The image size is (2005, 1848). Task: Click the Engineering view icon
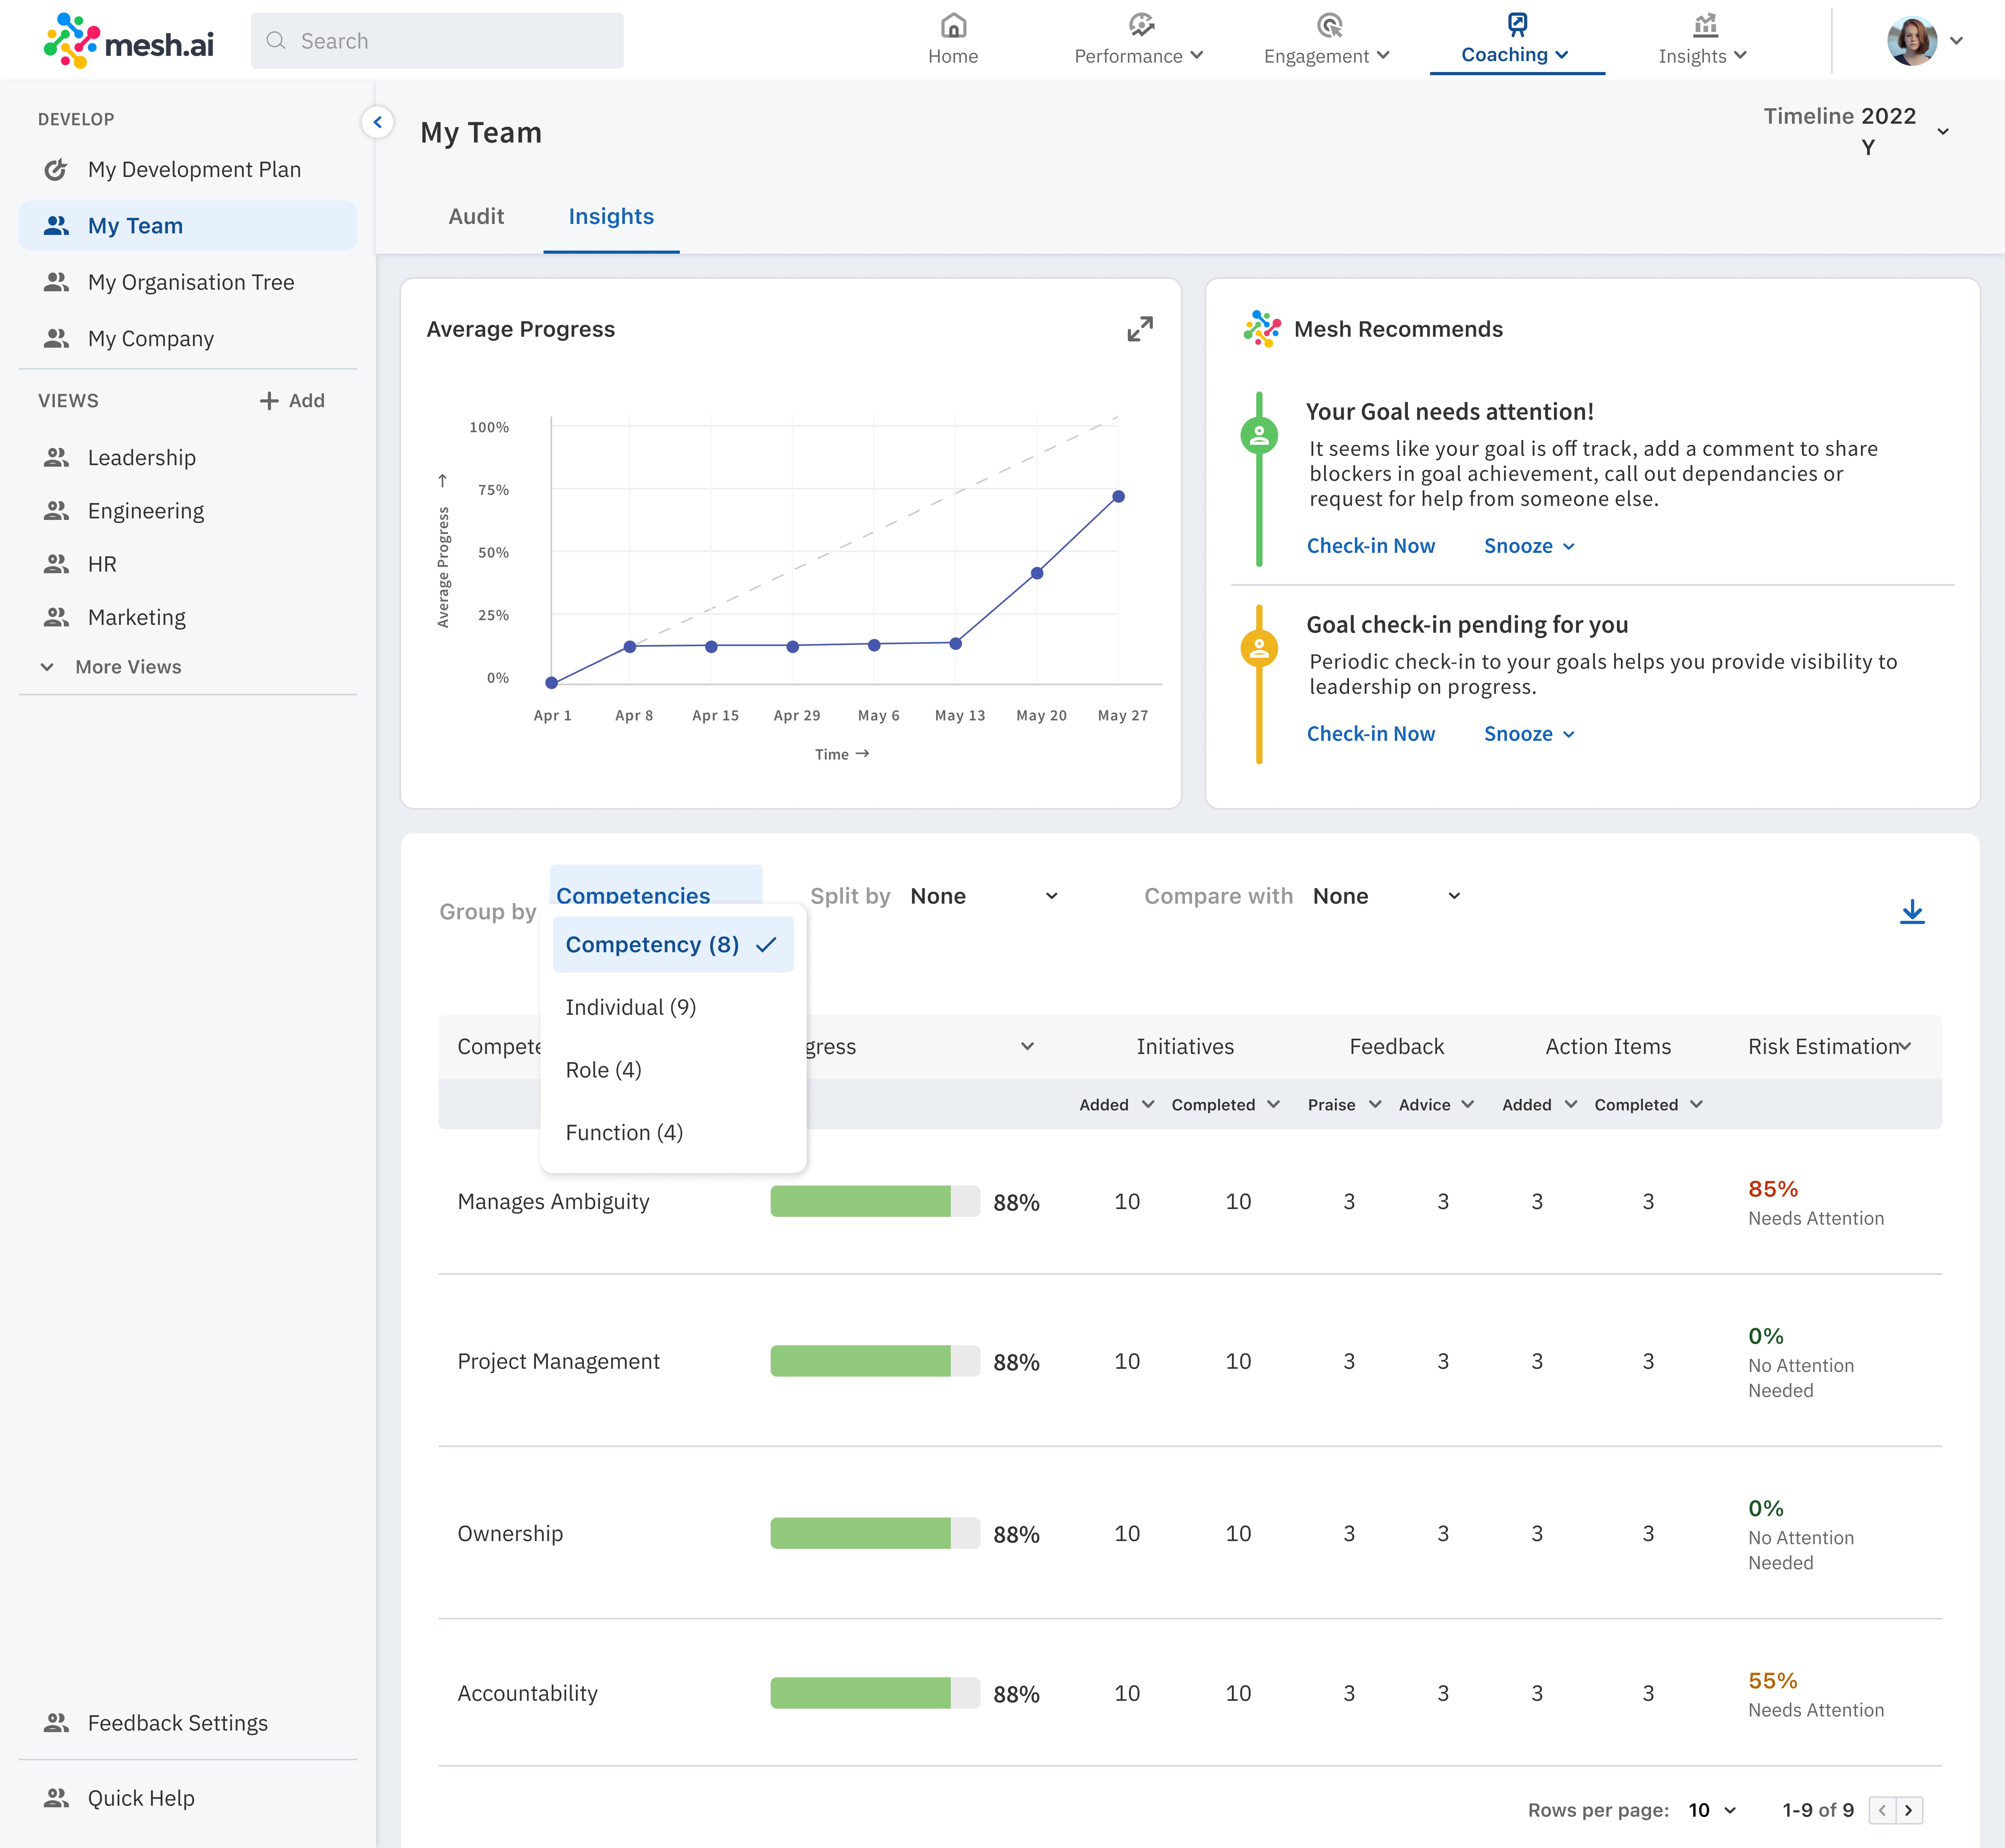click(56, 511)
